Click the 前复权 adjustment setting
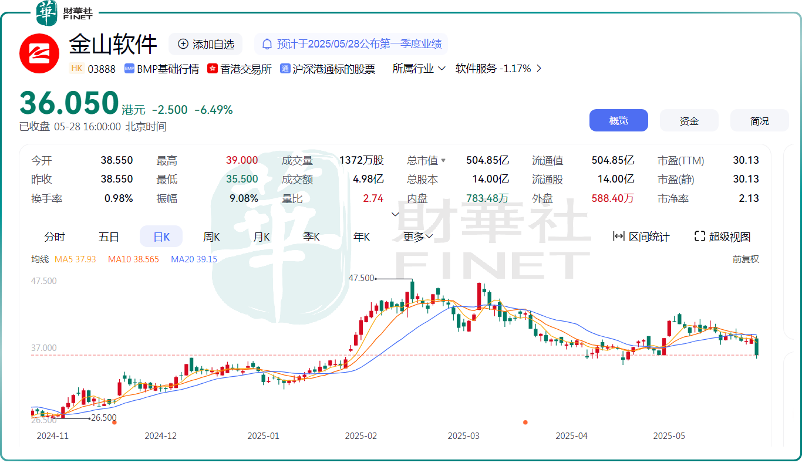Screen dimensions: 802x473 coord(746,259)
